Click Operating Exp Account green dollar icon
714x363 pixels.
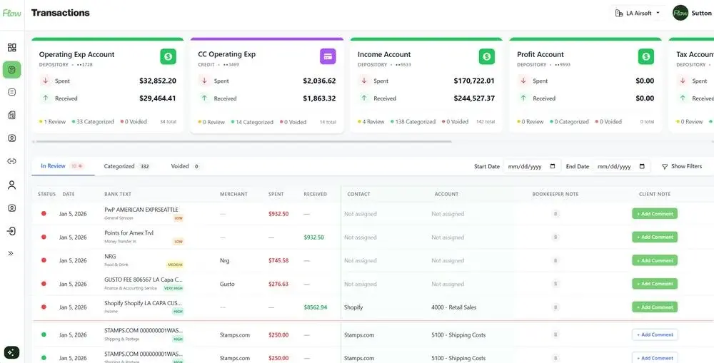point(168,56)
